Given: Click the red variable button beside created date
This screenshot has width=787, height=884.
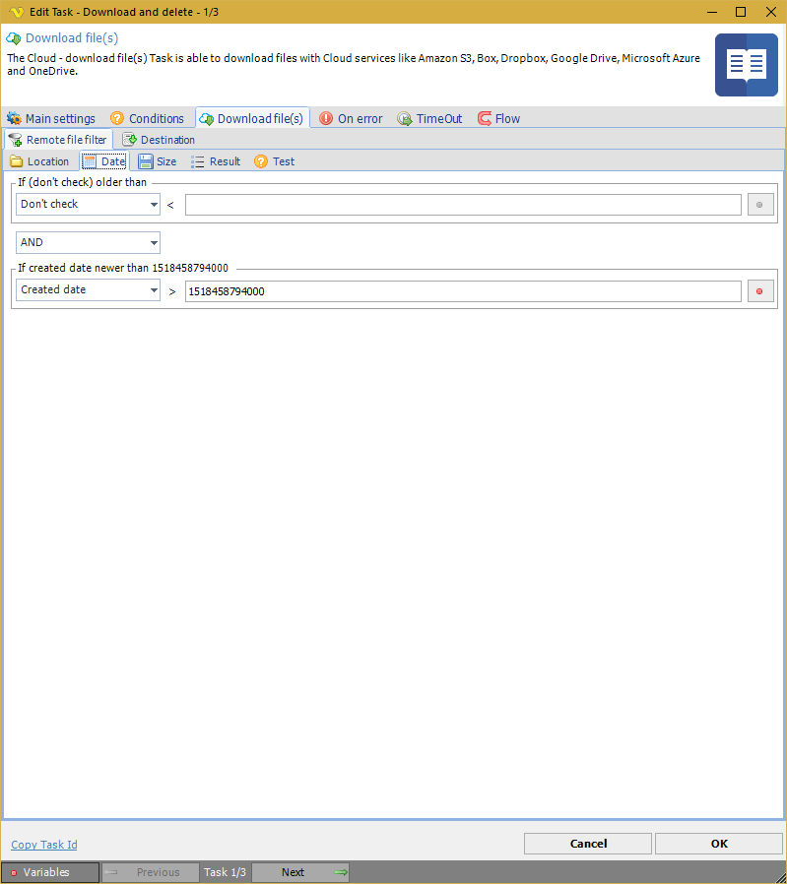Looking at the screenshot, I should coord(759,291).
